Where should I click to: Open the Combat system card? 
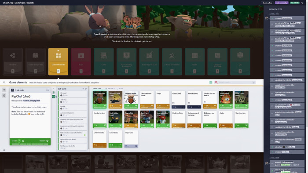[99, 119]
